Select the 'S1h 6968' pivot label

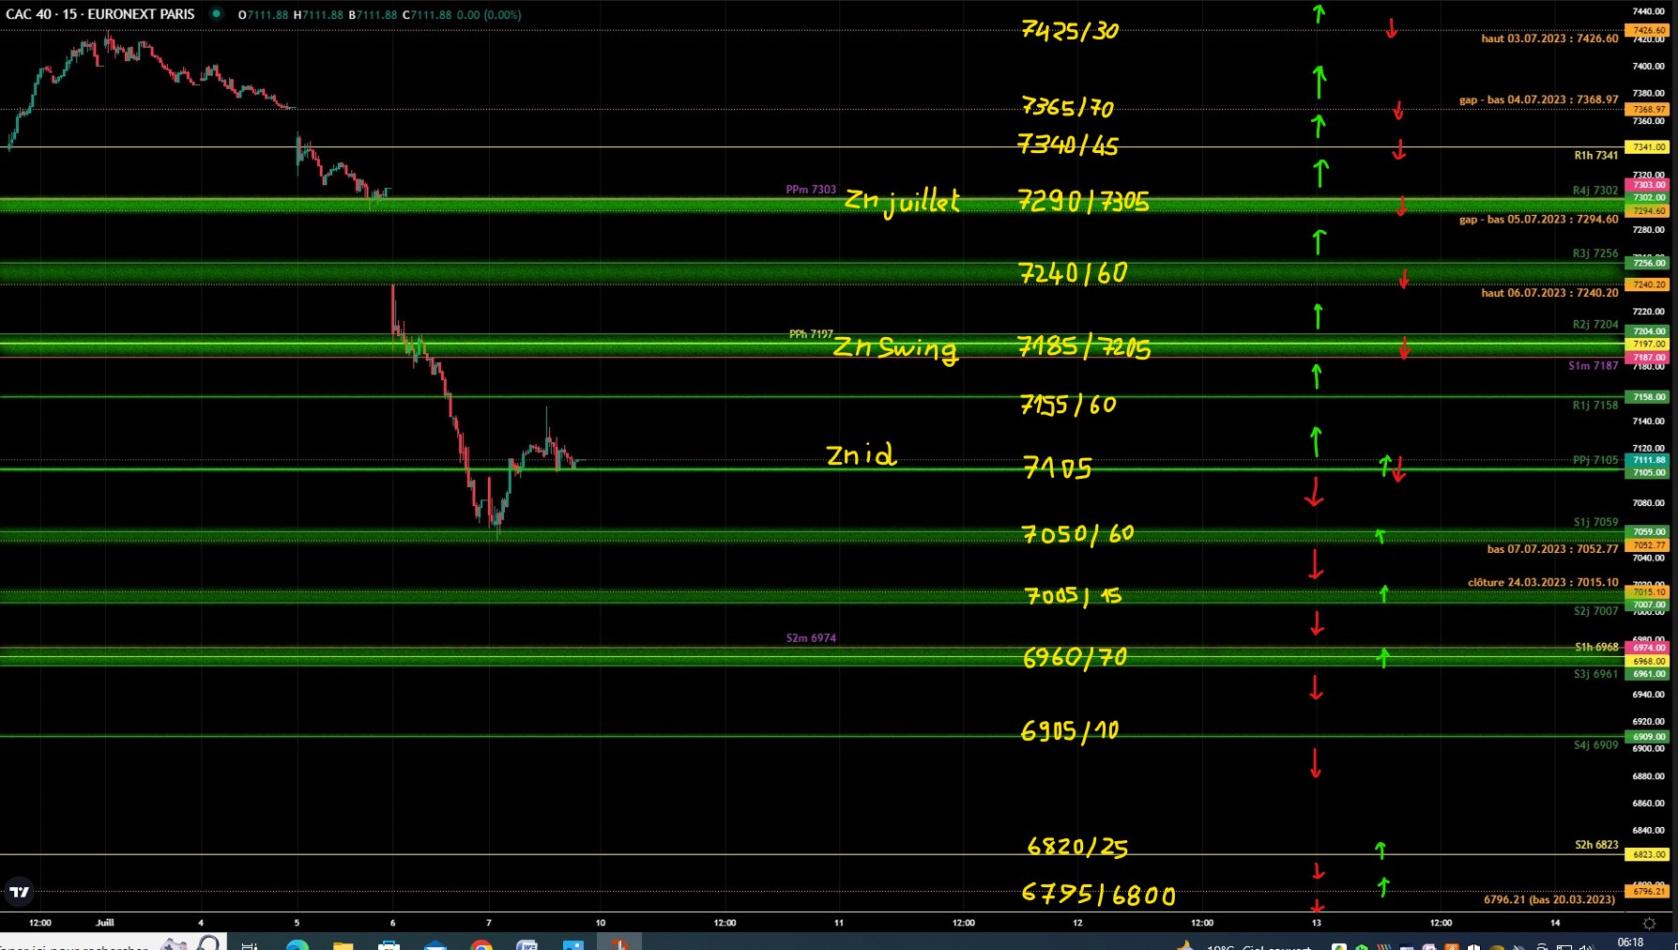1596,647
